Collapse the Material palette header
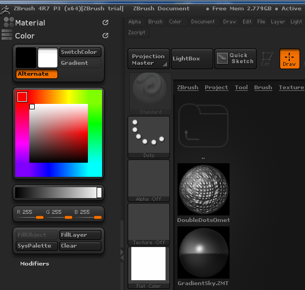The height and width of the screenshot is (290, 305). pyautogui.click(x=30, y=23)
